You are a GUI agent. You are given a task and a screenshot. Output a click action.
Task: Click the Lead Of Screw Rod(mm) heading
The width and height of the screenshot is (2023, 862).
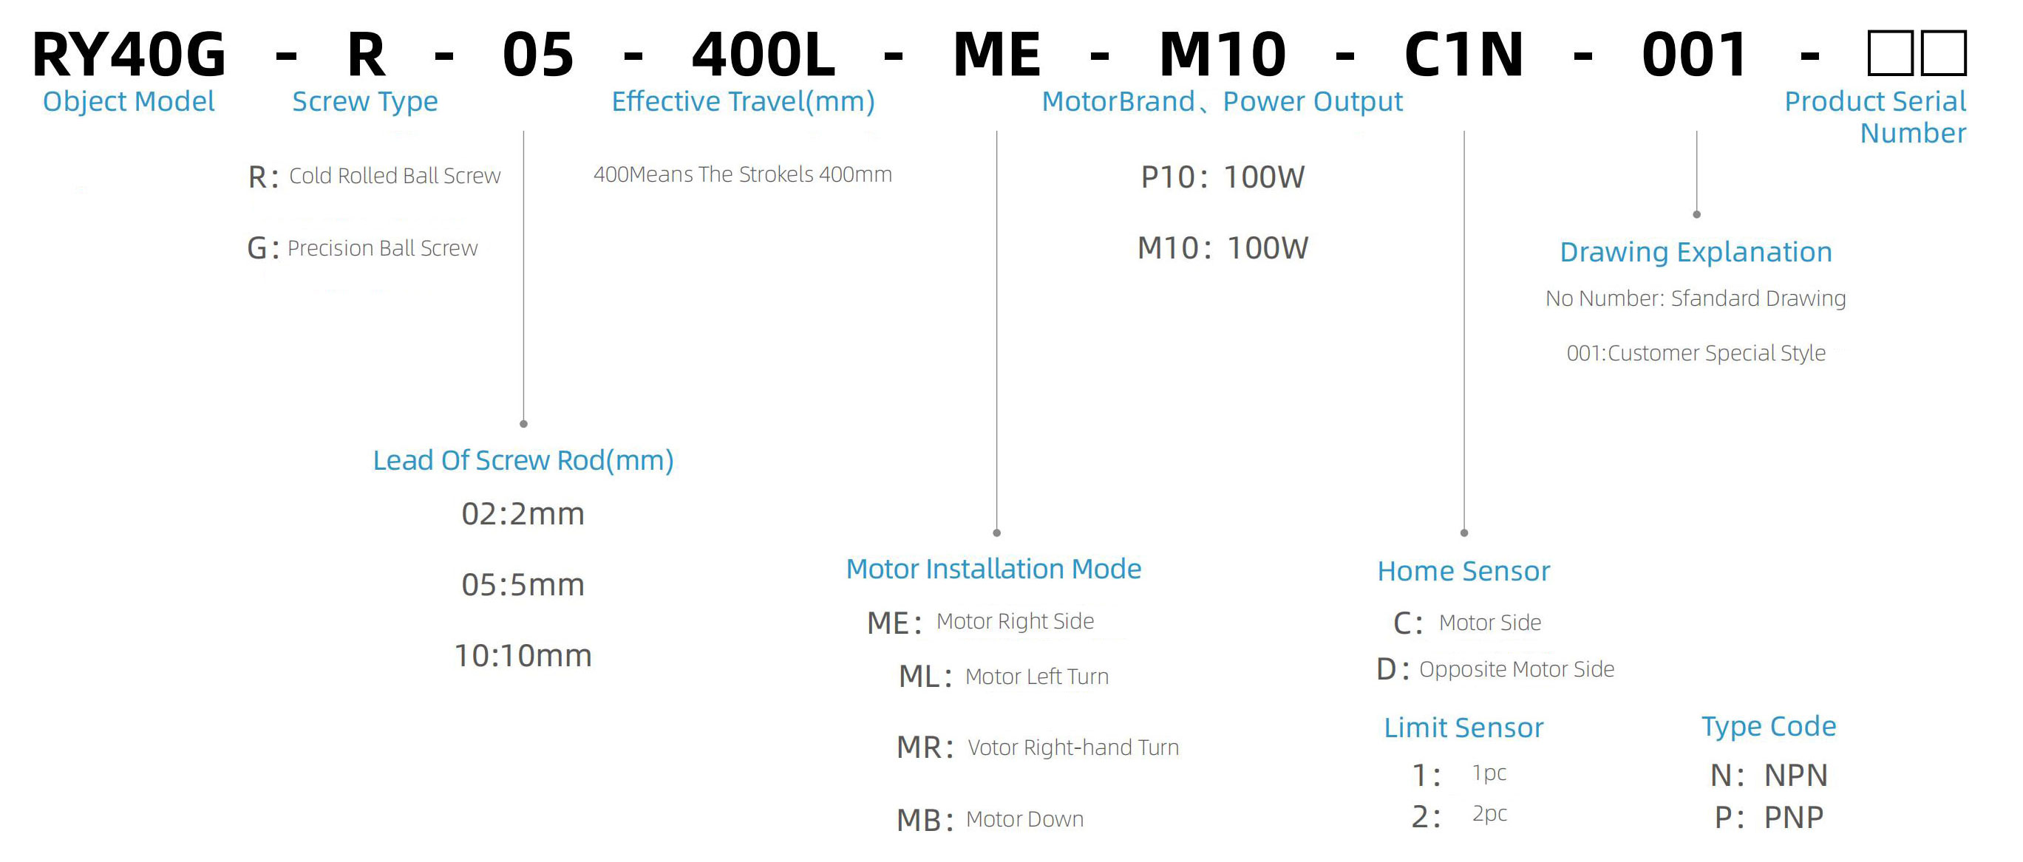tap(523, 460)
